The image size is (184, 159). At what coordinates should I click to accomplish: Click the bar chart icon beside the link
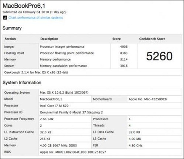coord(5,18)
